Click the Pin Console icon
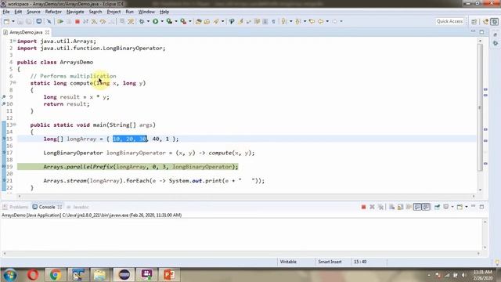The image size is (501, 282). [437, 207]
